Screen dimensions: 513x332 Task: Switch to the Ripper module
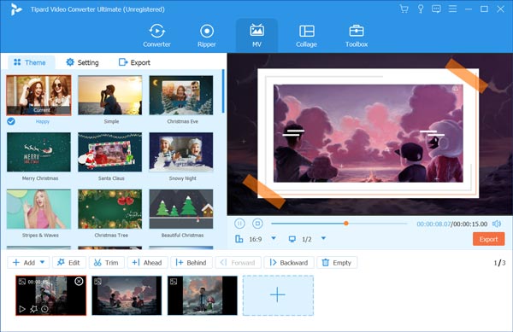coord(207,36)
